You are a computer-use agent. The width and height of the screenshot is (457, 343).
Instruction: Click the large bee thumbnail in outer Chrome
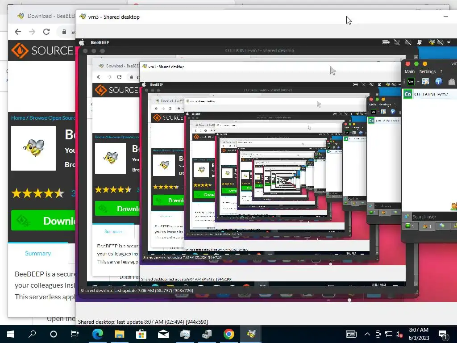tap(33, 148)
